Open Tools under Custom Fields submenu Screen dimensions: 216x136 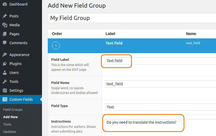(7, 124)
